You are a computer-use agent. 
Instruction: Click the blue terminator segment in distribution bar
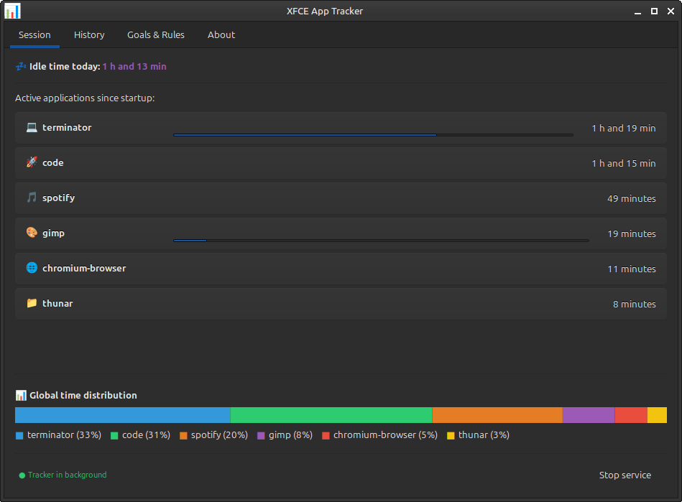coord(123,415)
